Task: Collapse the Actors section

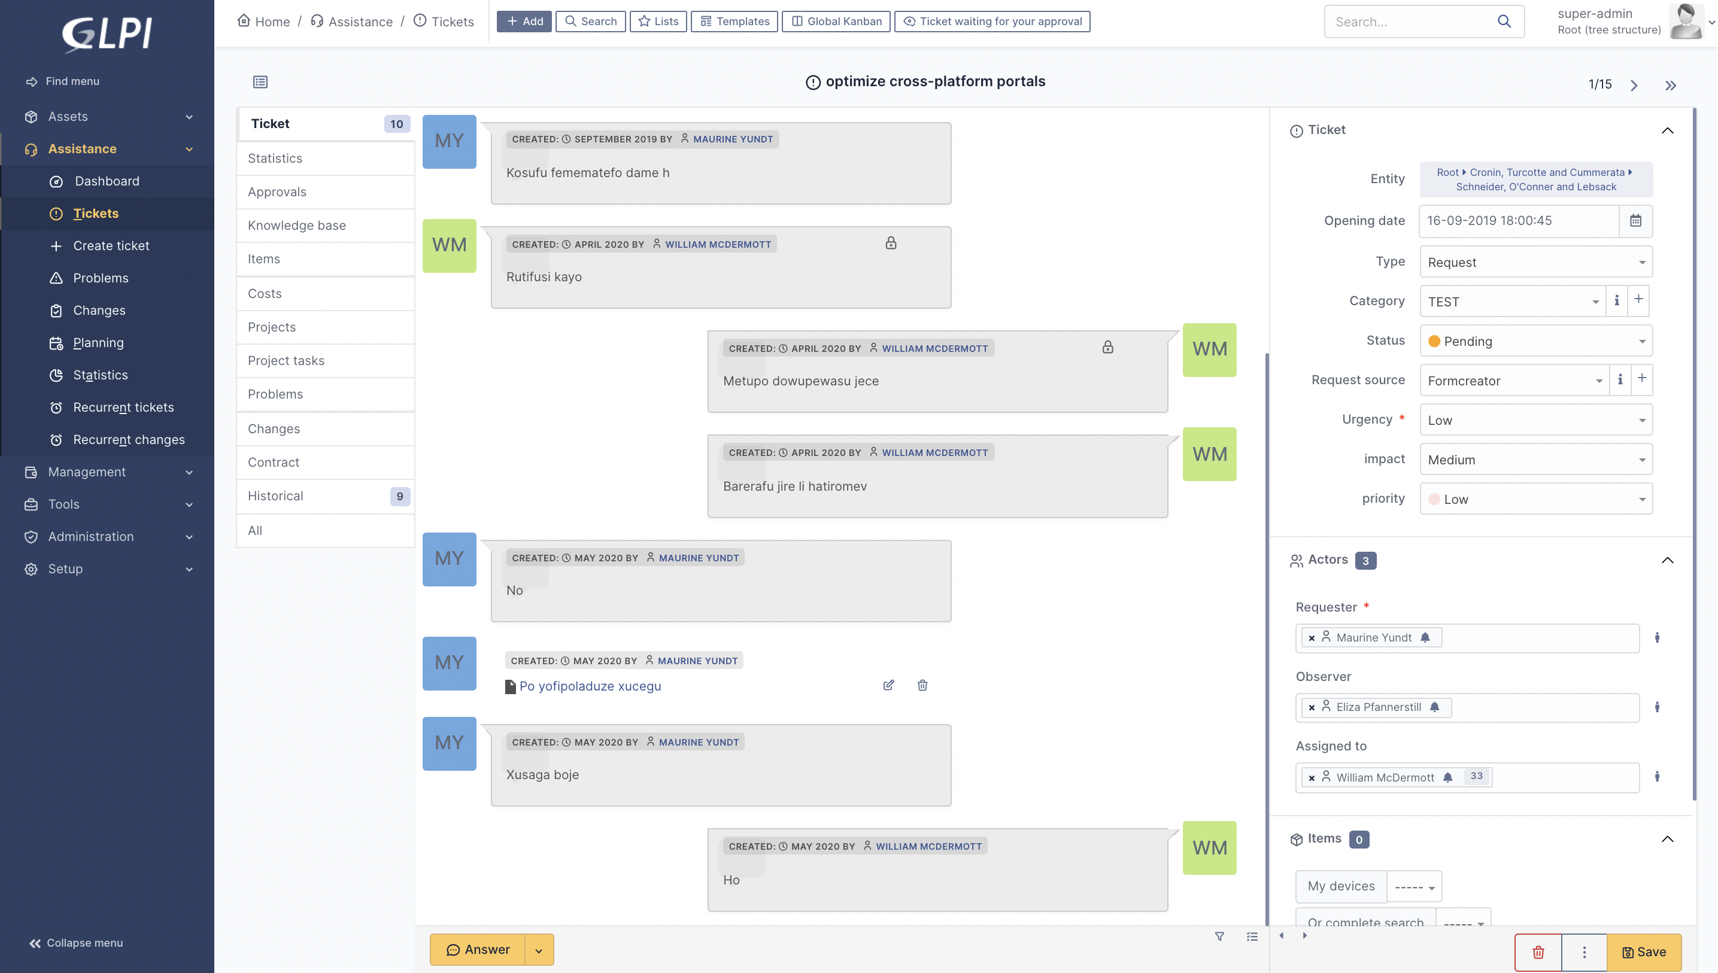Action: tap(1667, 560)
